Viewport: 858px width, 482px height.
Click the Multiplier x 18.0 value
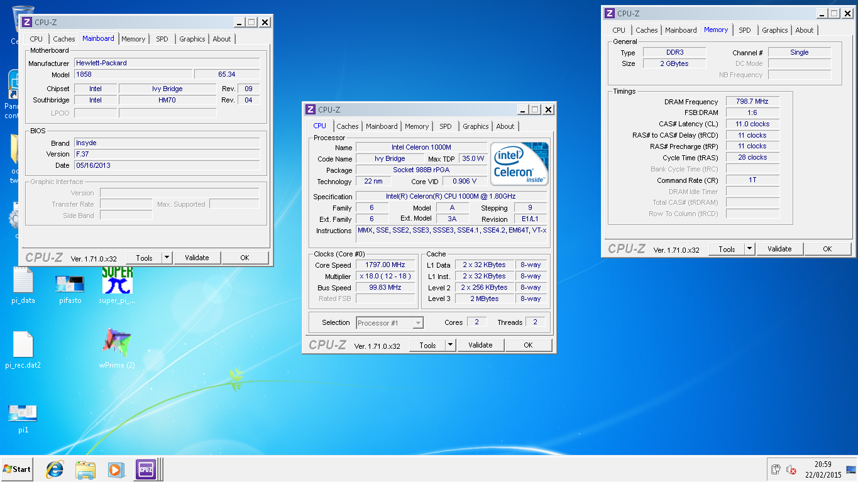(x=387, y=276)
